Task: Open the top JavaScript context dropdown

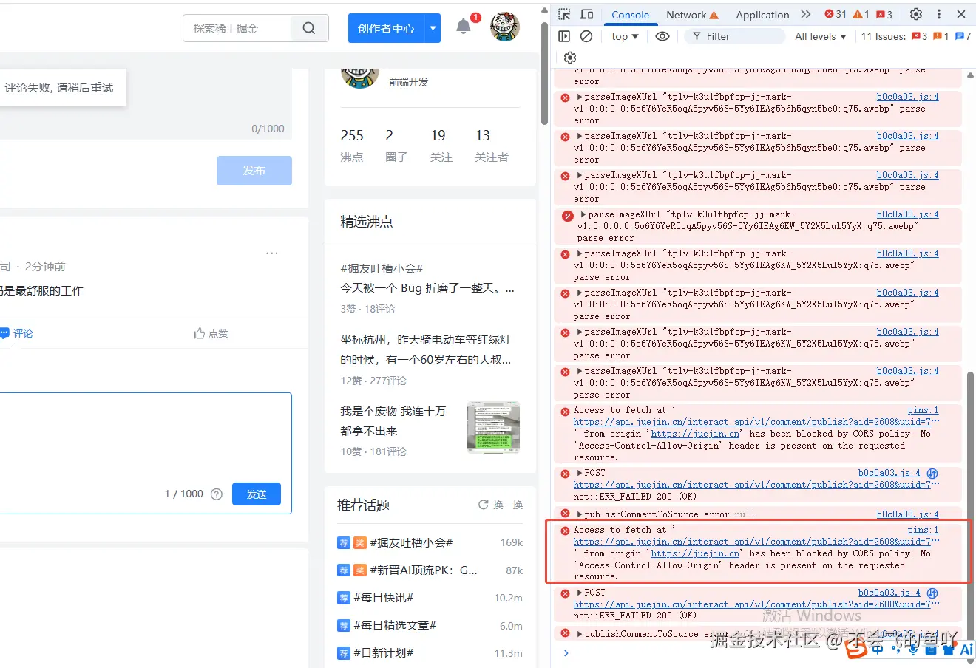Action: (x=625, y=36)
